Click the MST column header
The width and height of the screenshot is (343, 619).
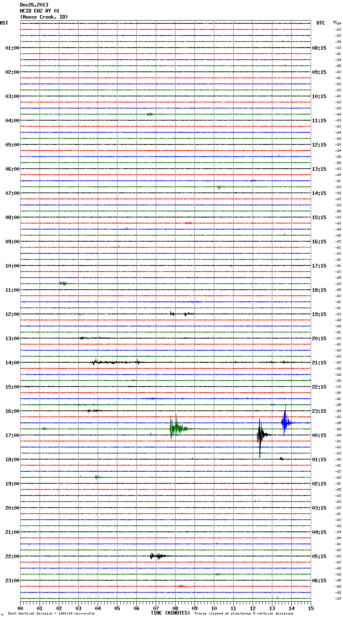pyautogui.click(x=4, y=23)
